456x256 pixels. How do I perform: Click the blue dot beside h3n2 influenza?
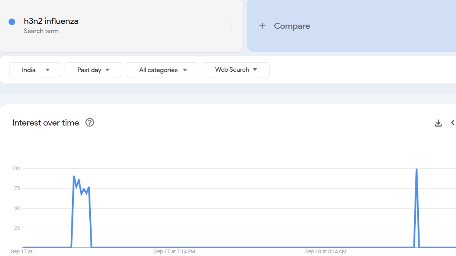click(12, 22)
